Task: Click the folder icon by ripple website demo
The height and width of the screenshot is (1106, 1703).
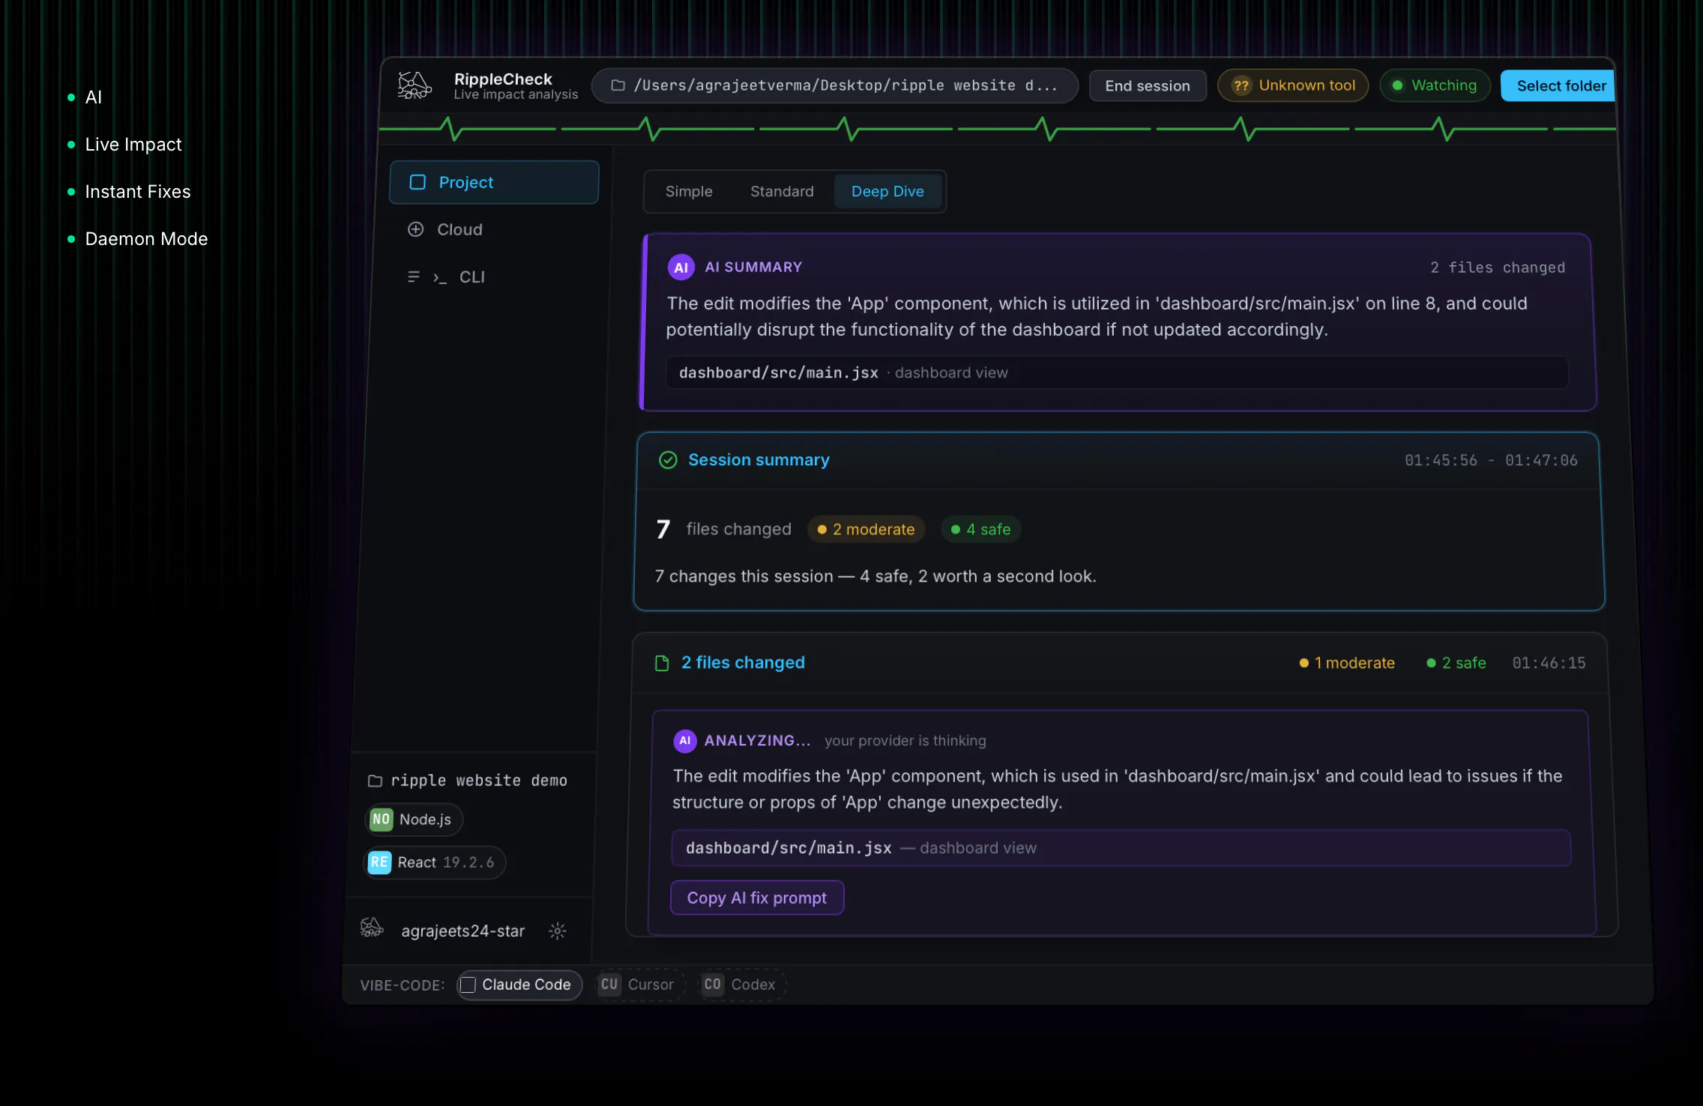Action: coord(375,781)
